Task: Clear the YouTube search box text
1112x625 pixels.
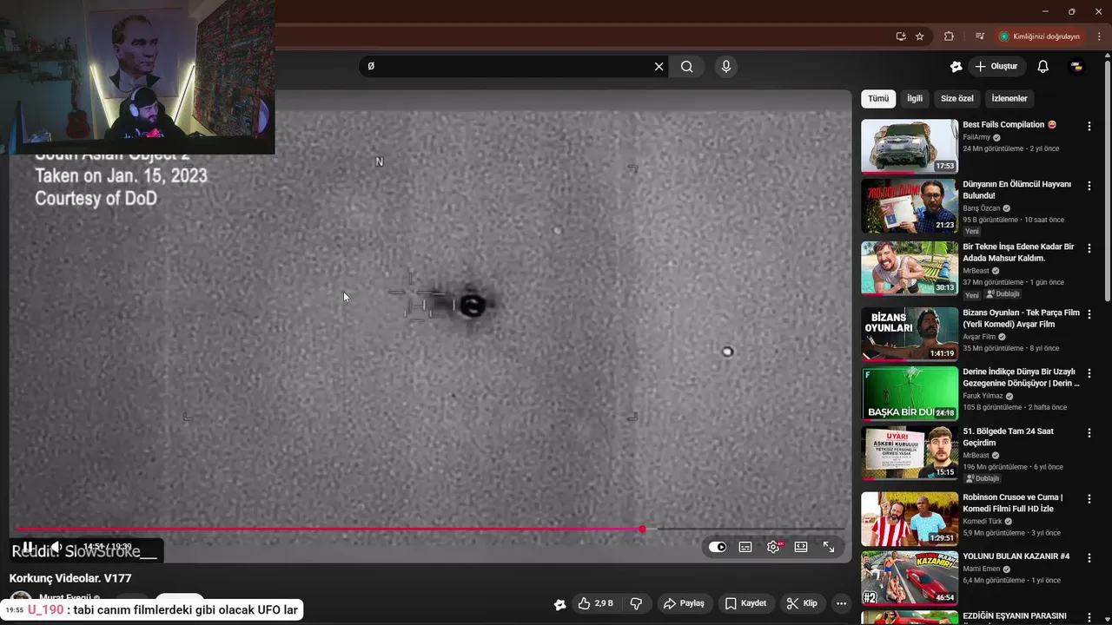Action: point(659,67)
